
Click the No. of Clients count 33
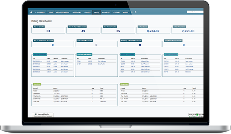pos(48,31)
